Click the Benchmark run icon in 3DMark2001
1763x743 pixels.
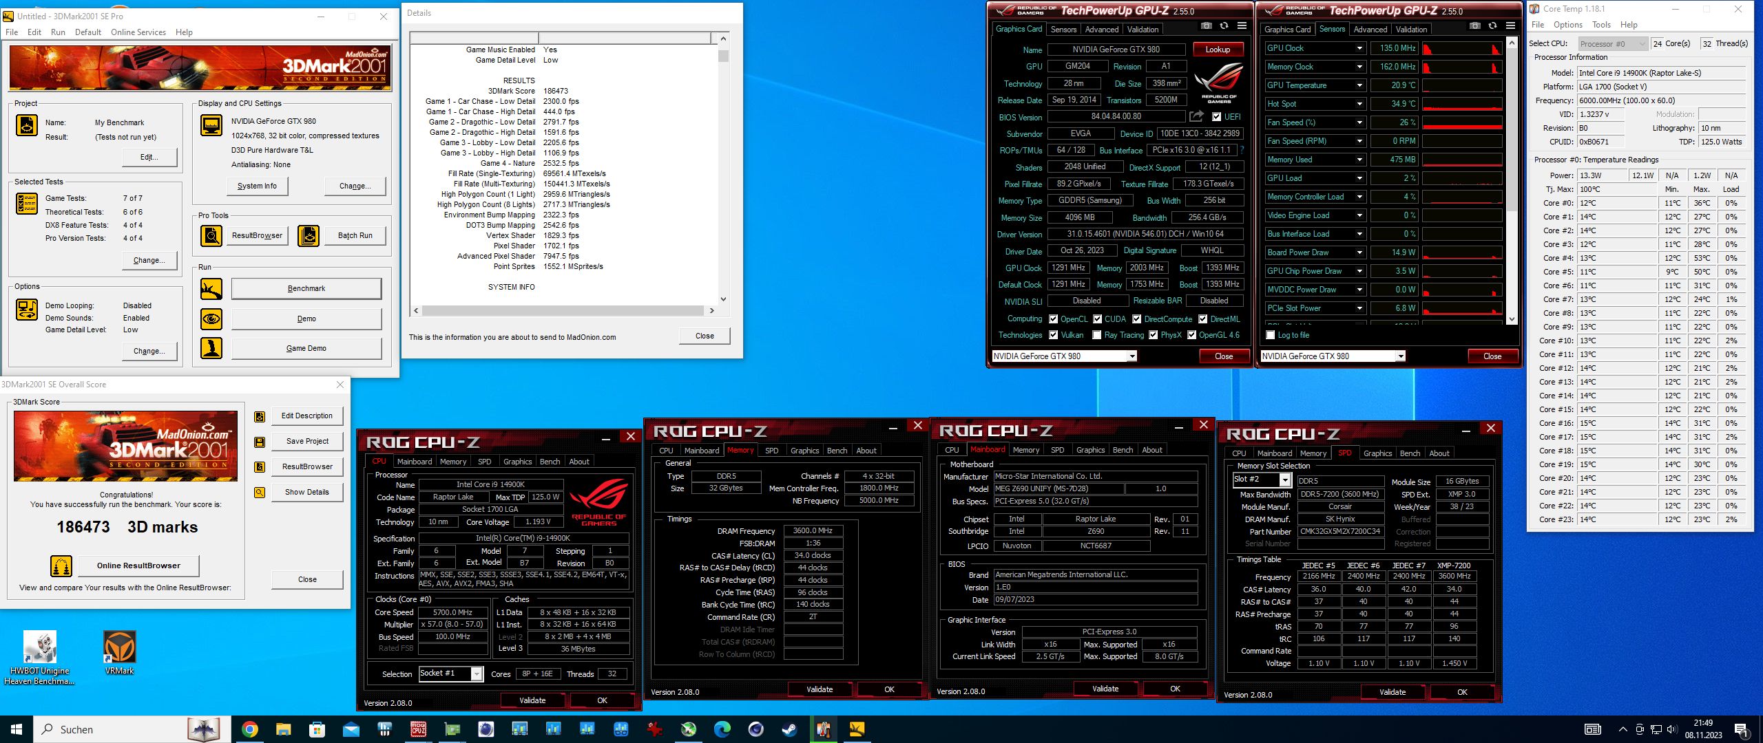click(211, 289)
